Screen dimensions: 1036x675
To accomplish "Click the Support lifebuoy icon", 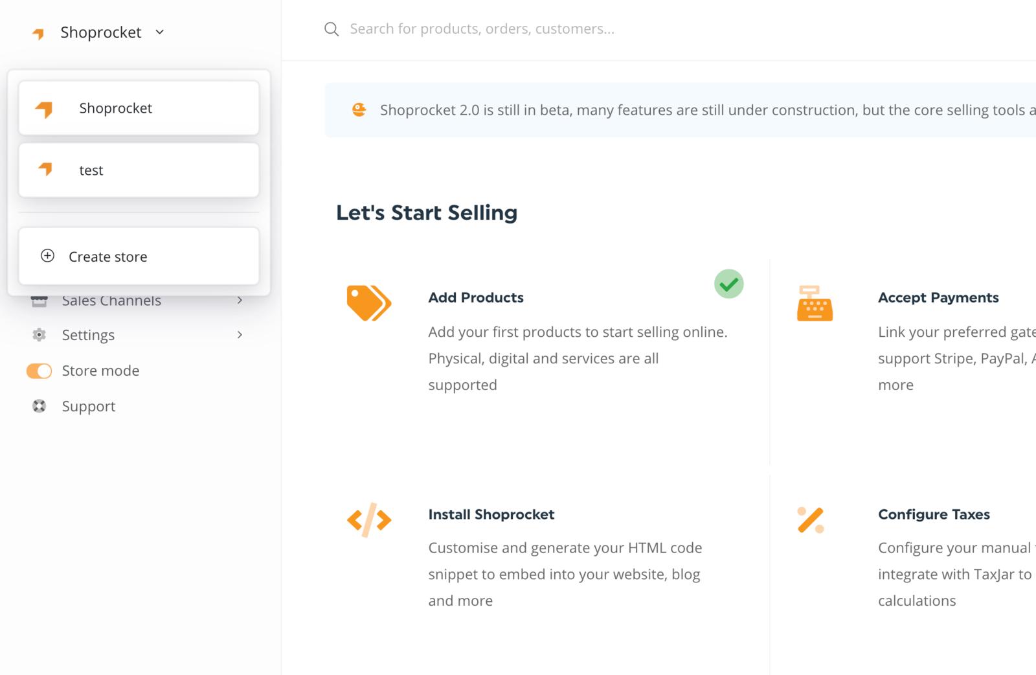I will 39,406.
